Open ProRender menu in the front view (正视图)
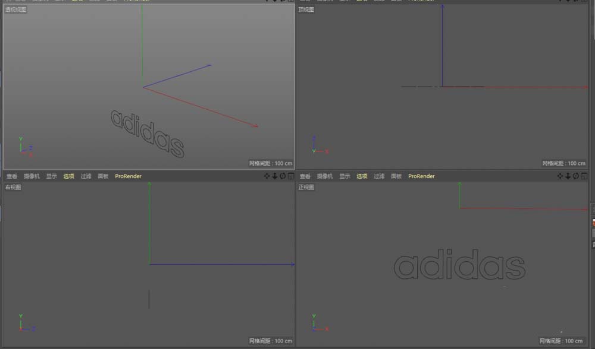 tap(421, 176)
